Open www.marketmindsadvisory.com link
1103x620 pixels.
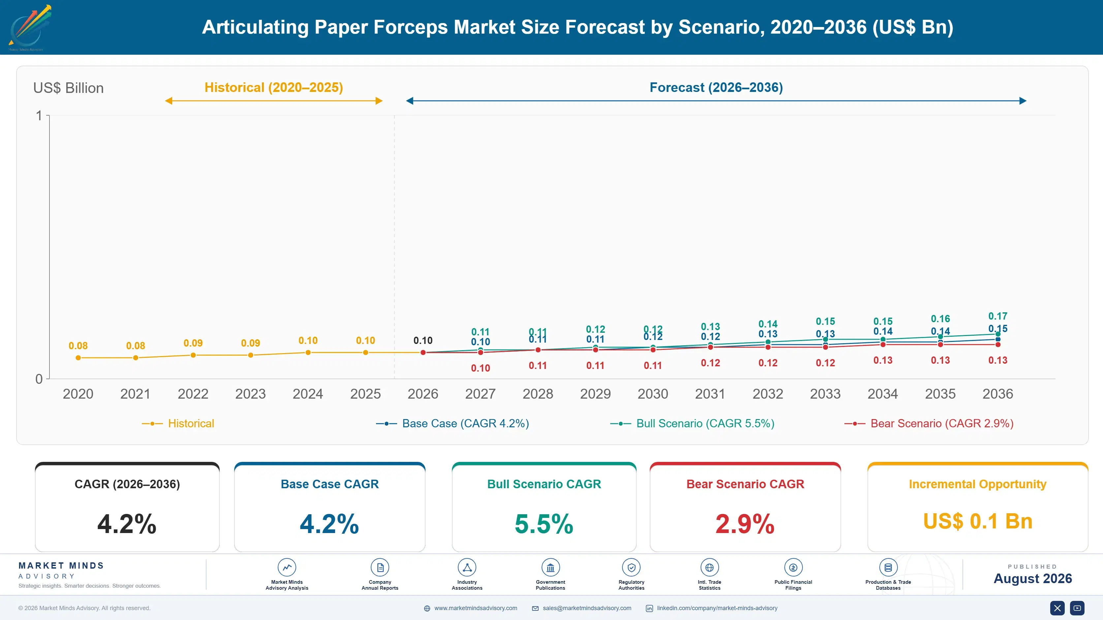click(476, 608)
